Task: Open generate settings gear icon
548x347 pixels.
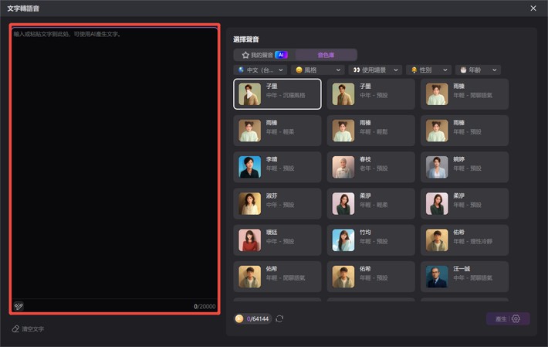Action: coord(516,318)
